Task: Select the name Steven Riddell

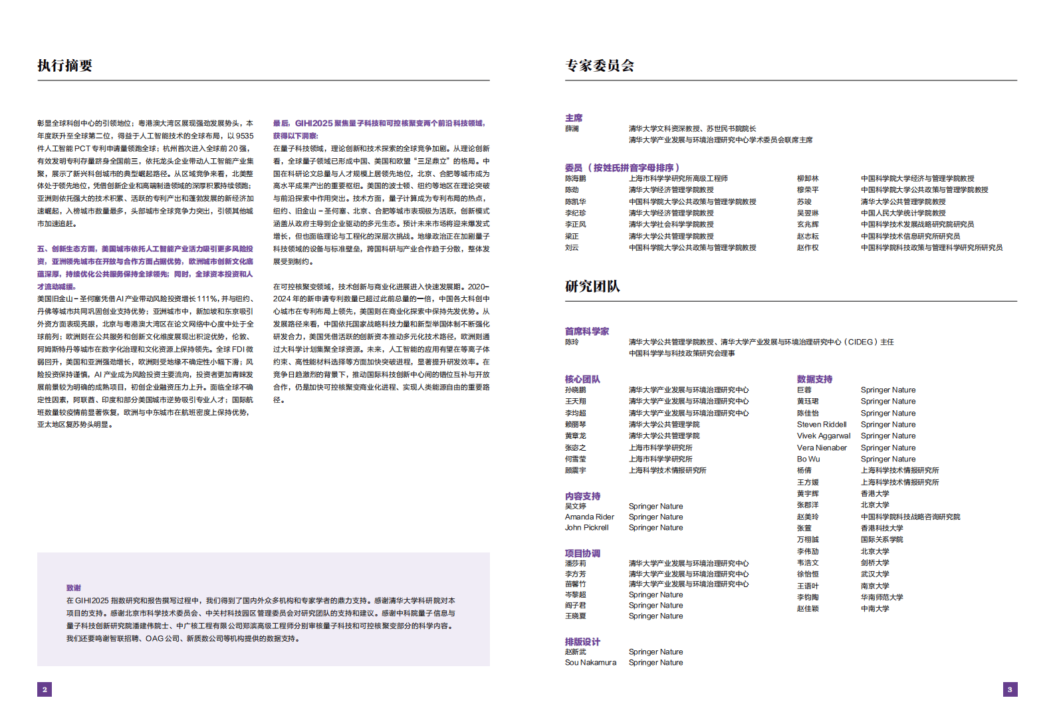Action: [822, 424]
